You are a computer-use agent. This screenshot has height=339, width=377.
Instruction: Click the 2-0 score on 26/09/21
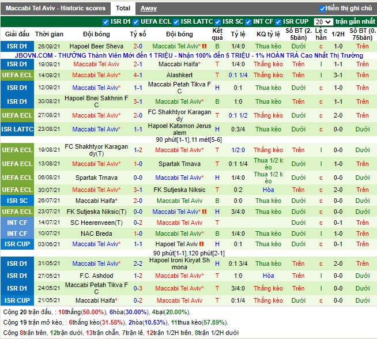pos(138,46)
